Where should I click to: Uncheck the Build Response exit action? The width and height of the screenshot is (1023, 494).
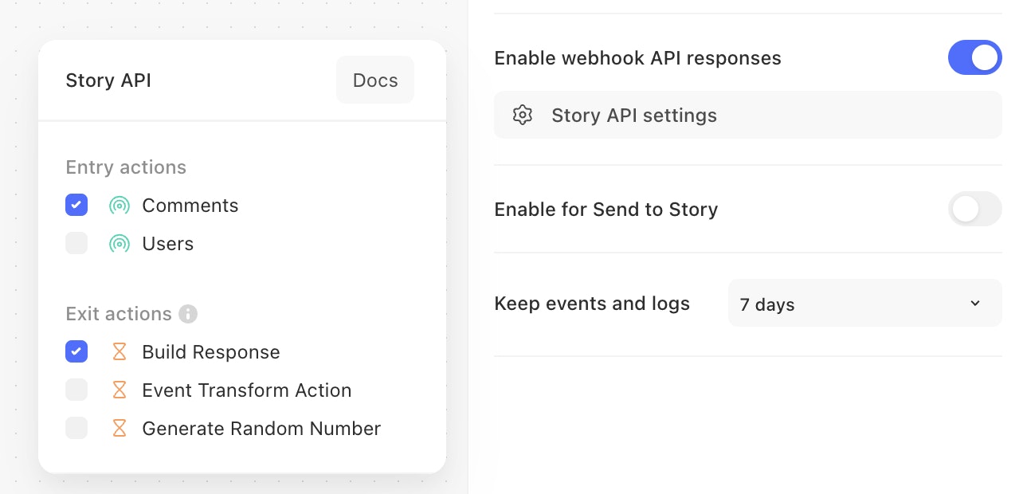76,352
